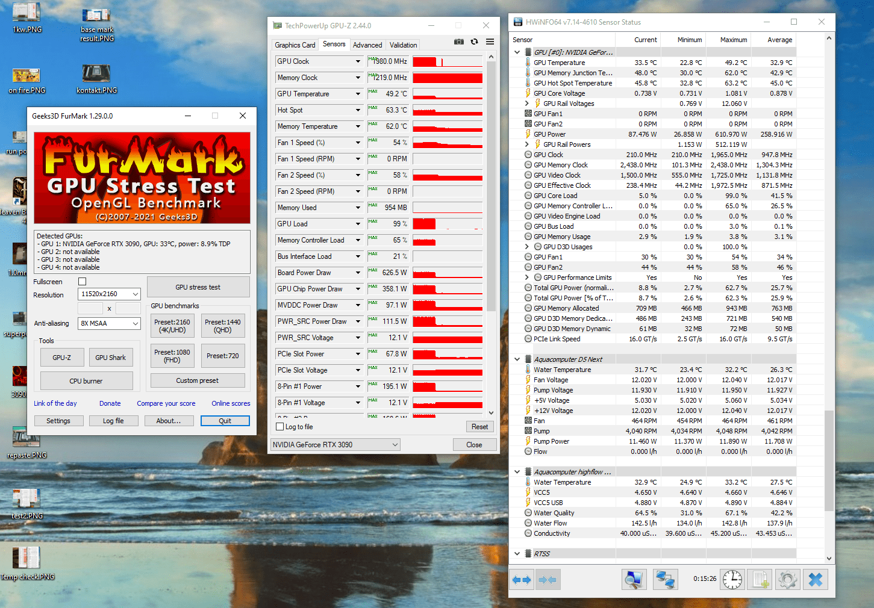Viewport: 874px width, 608px height.
Task: Click HWiNFO collapse columns arrows icon
Action: click(547, 580)
